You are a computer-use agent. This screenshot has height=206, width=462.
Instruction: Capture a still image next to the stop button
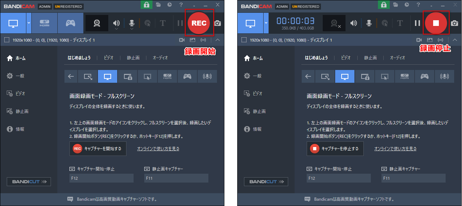pyautogui.click(x=455, y=23)
